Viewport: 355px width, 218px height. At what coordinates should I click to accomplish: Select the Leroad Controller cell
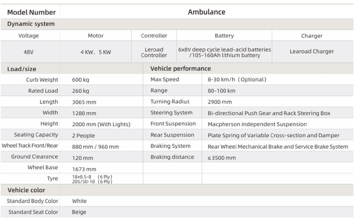(x=154, y=52)
